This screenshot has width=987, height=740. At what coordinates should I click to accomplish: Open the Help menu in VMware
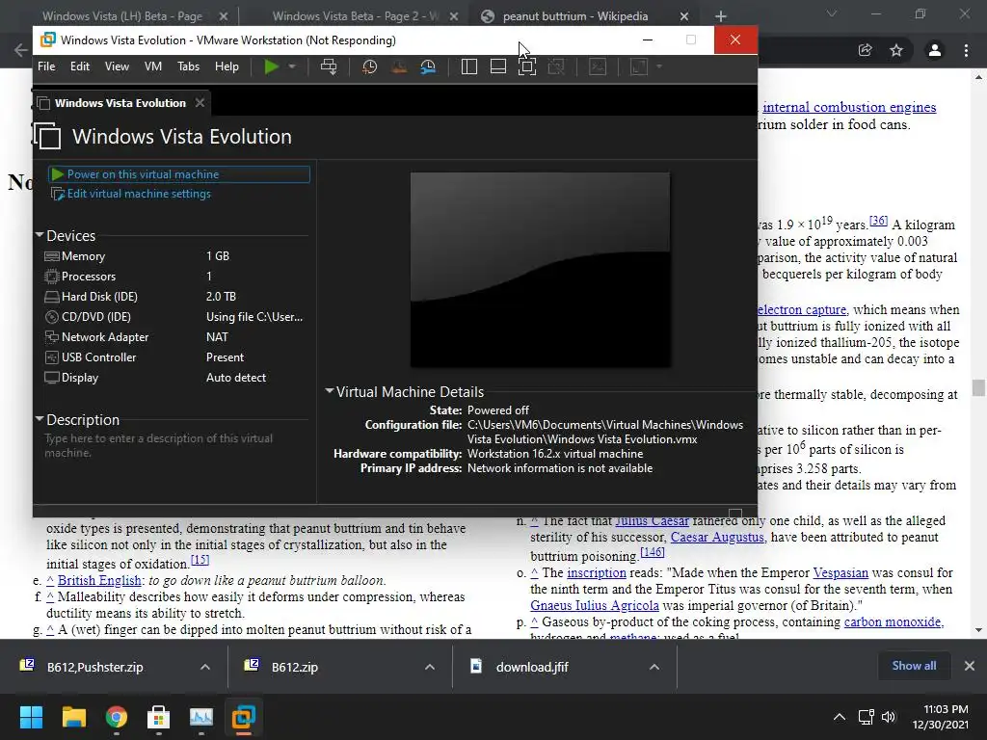227,66
